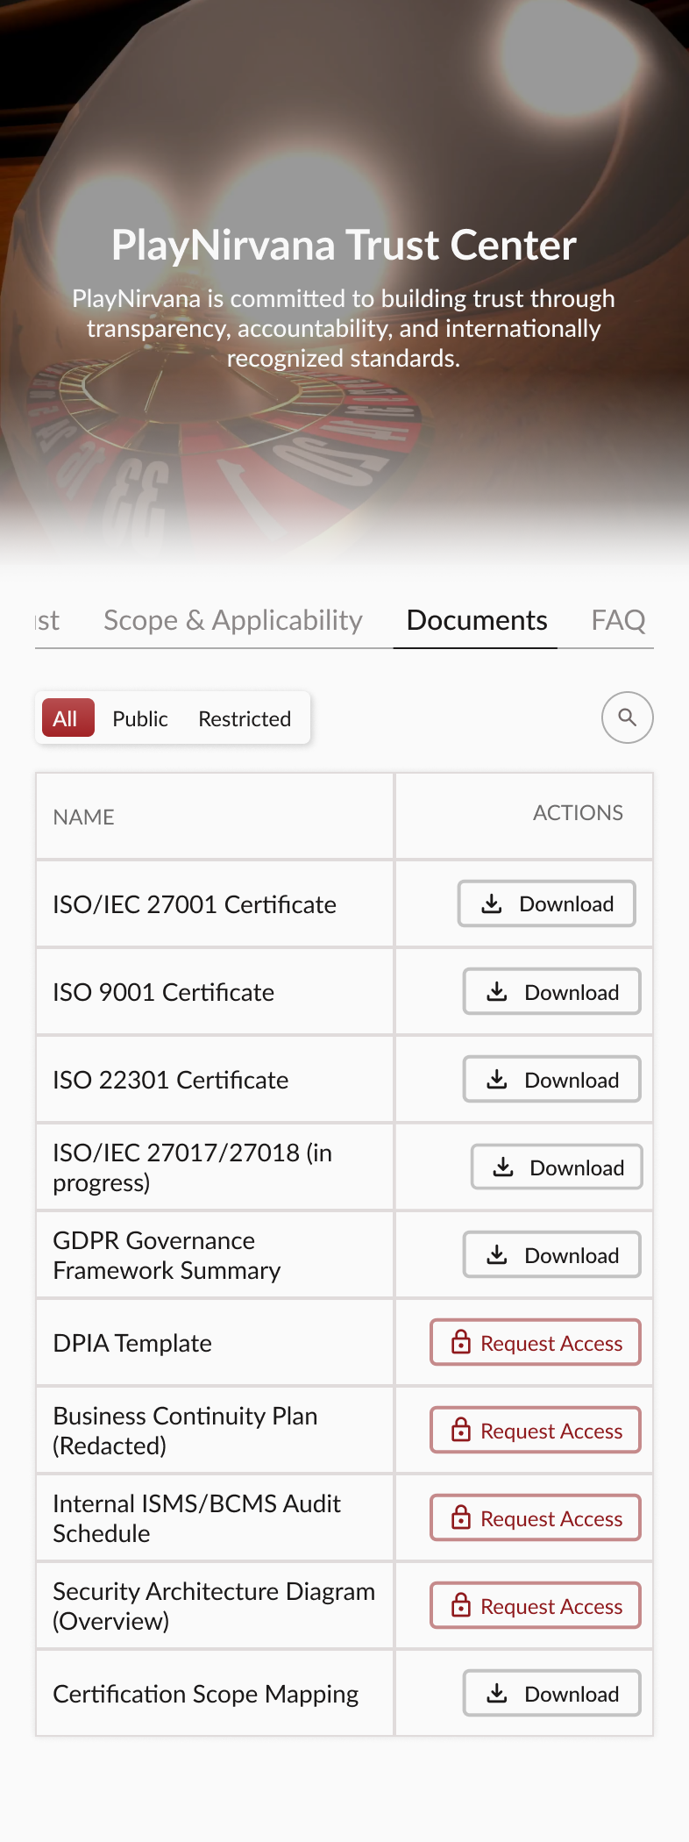Click 'ISO 9001 Certificate' document name
The image size is (689, 1842).
(164, 992)
